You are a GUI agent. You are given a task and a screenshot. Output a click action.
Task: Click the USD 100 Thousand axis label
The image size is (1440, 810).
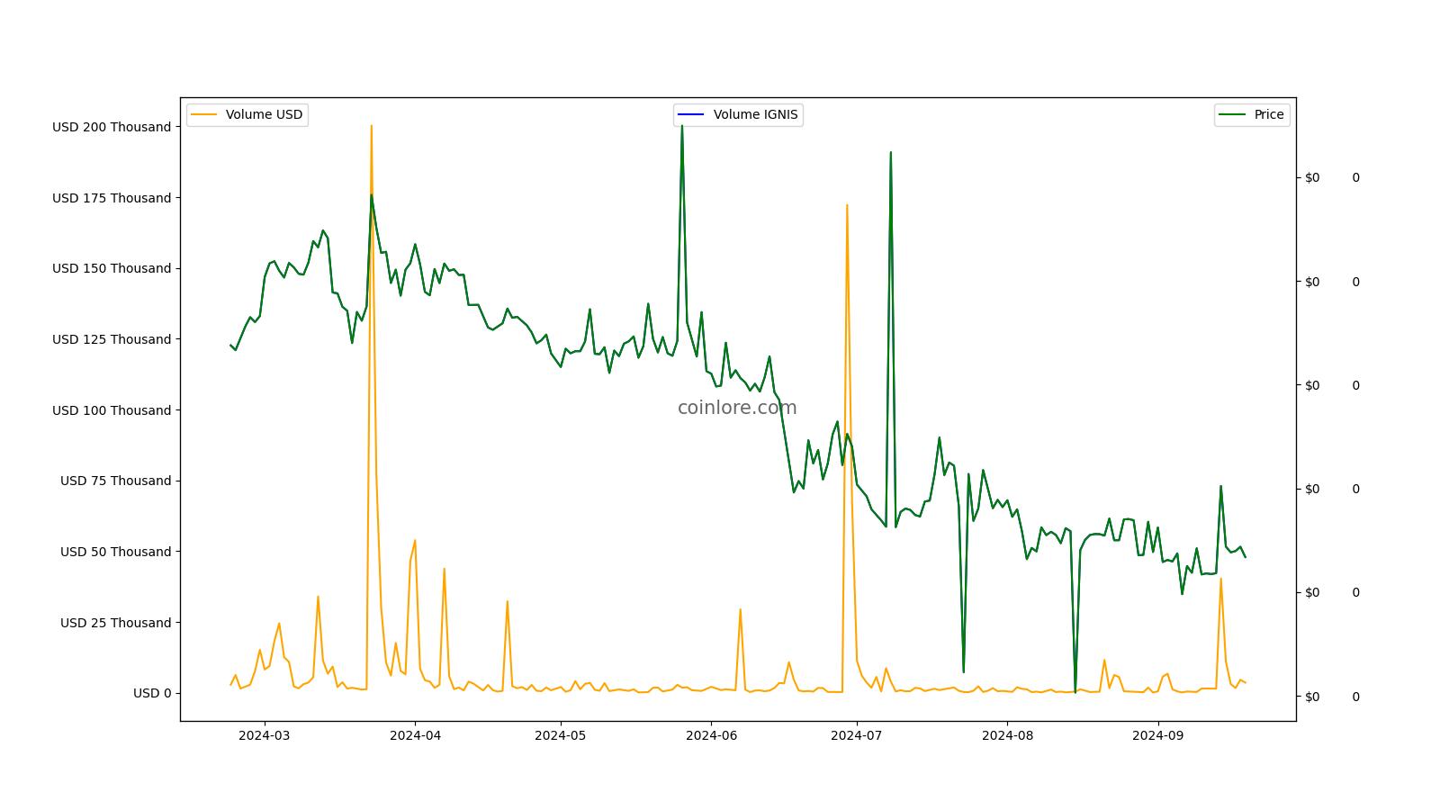(x=112, y=410)
